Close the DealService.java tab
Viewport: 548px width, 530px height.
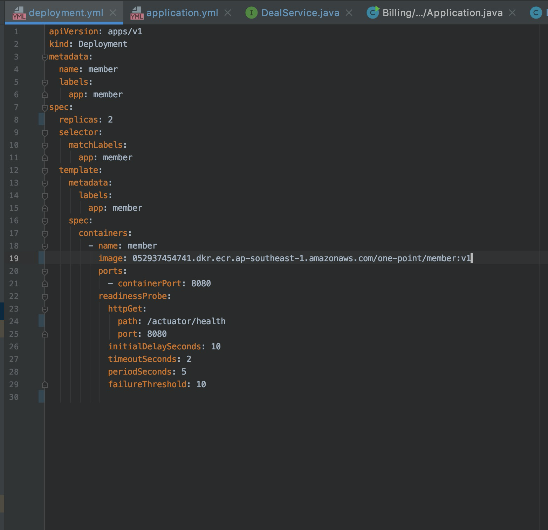coord(349,13)
